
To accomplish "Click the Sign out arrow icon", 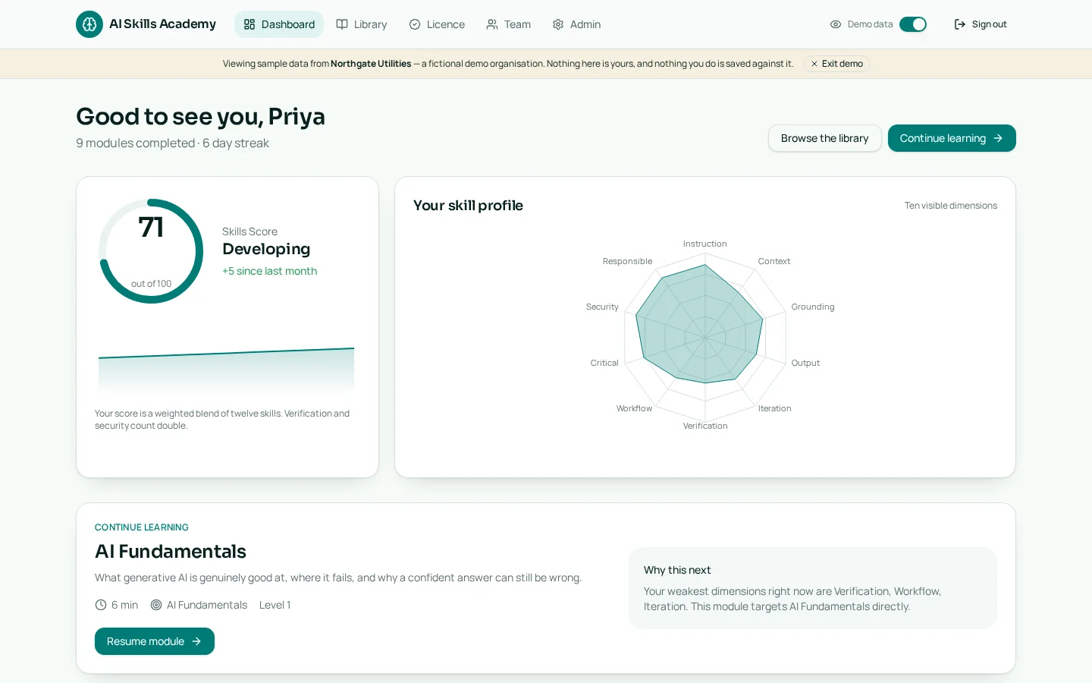I will pos(960,24).
